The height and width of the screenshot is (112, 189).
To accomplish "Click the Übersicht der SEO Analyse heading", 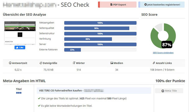I will [25, 15].
